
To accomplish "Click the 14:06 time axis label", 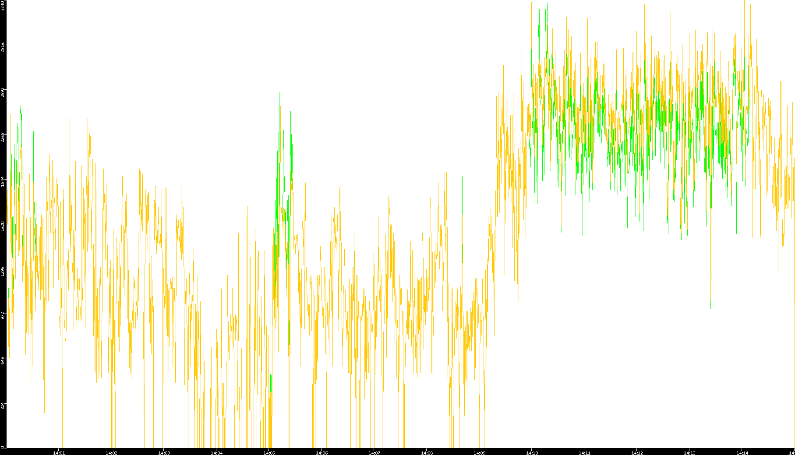I will pos(322,453).
